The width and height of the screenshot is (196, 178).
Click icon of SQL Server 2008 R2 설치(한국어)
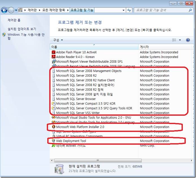coord(53,85)
